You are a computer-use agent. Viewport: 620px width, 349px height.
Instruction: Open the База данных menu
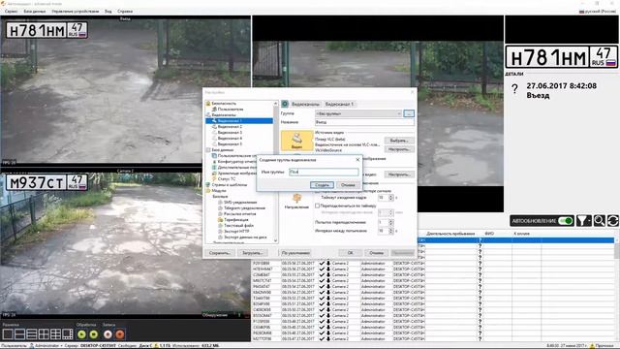35,12
